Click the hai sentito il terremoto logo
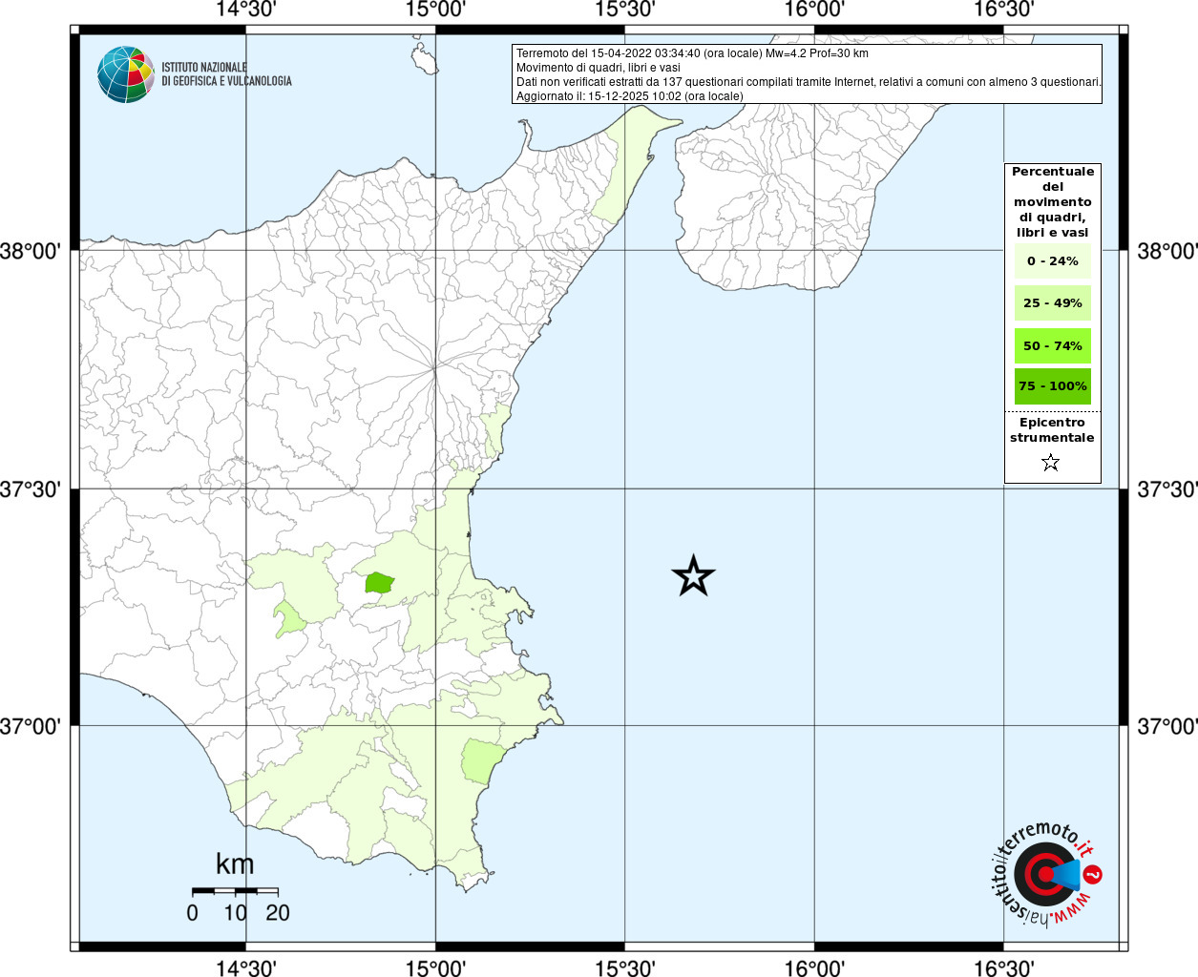 pos(1047,873)
